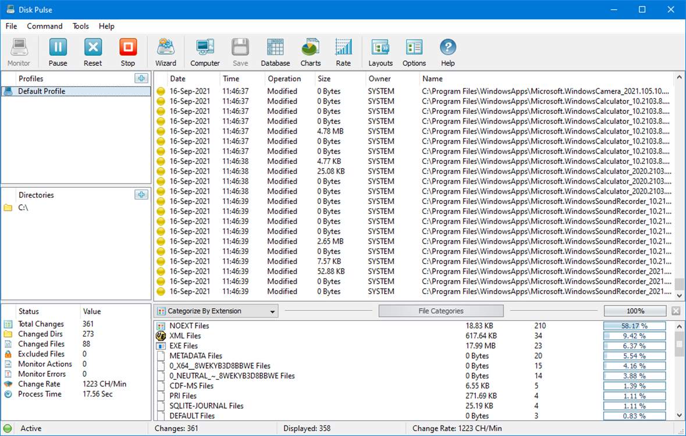
Task: Click the EXE Files category icon
Action: click(161, 346)
